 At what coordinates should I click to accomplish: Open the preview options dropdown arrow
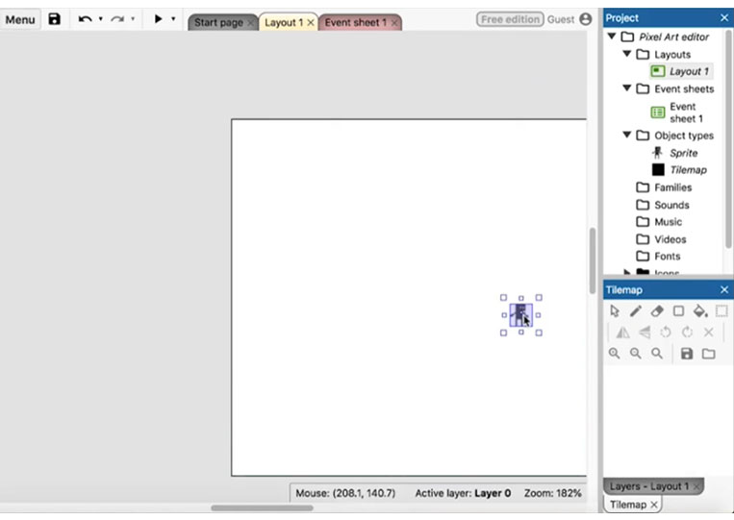pyautogui.click(x=173, y=19)
